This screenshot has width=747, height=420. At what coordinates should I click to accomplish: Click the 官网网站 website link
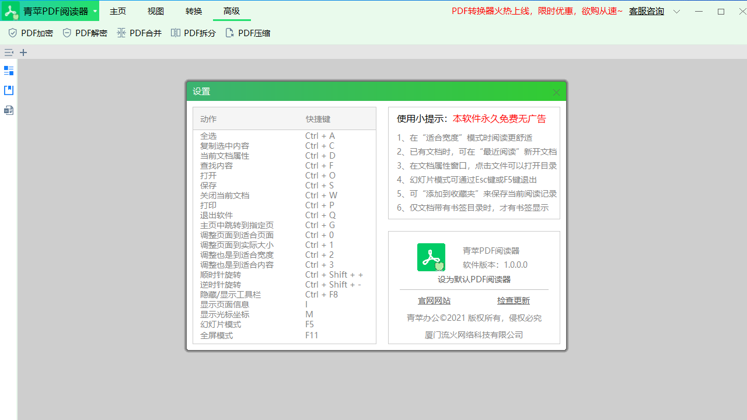pos(434,300)
